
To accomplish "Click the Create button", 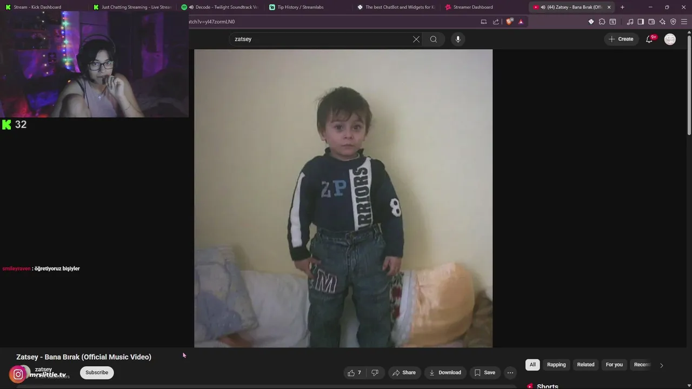I will [621, 39].
